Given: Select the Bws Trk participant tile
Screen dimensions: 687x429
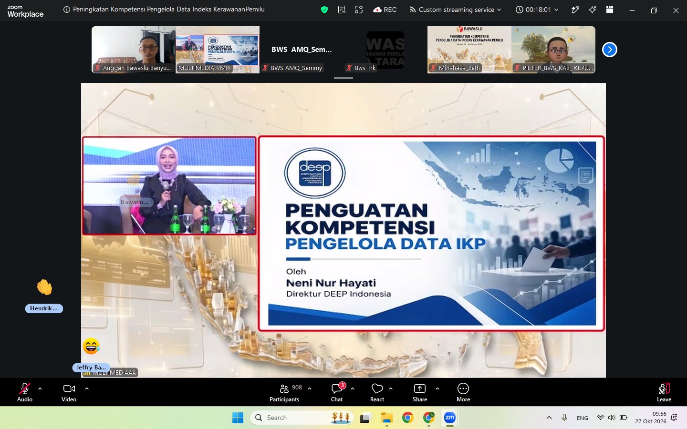Looking at the screenshot, I should pyautogui.click(x=385, y=50).
